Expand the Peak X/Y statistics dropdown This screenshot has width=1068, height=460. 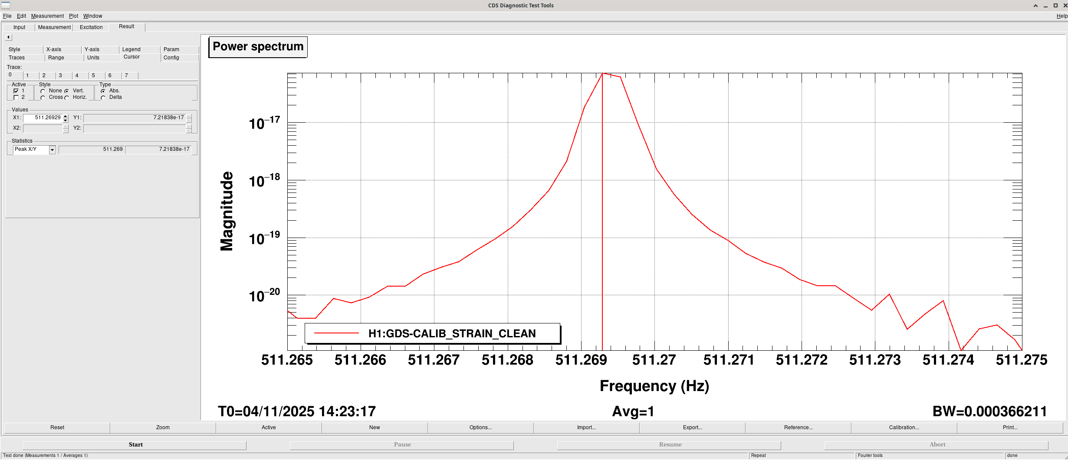pos(52,150)
